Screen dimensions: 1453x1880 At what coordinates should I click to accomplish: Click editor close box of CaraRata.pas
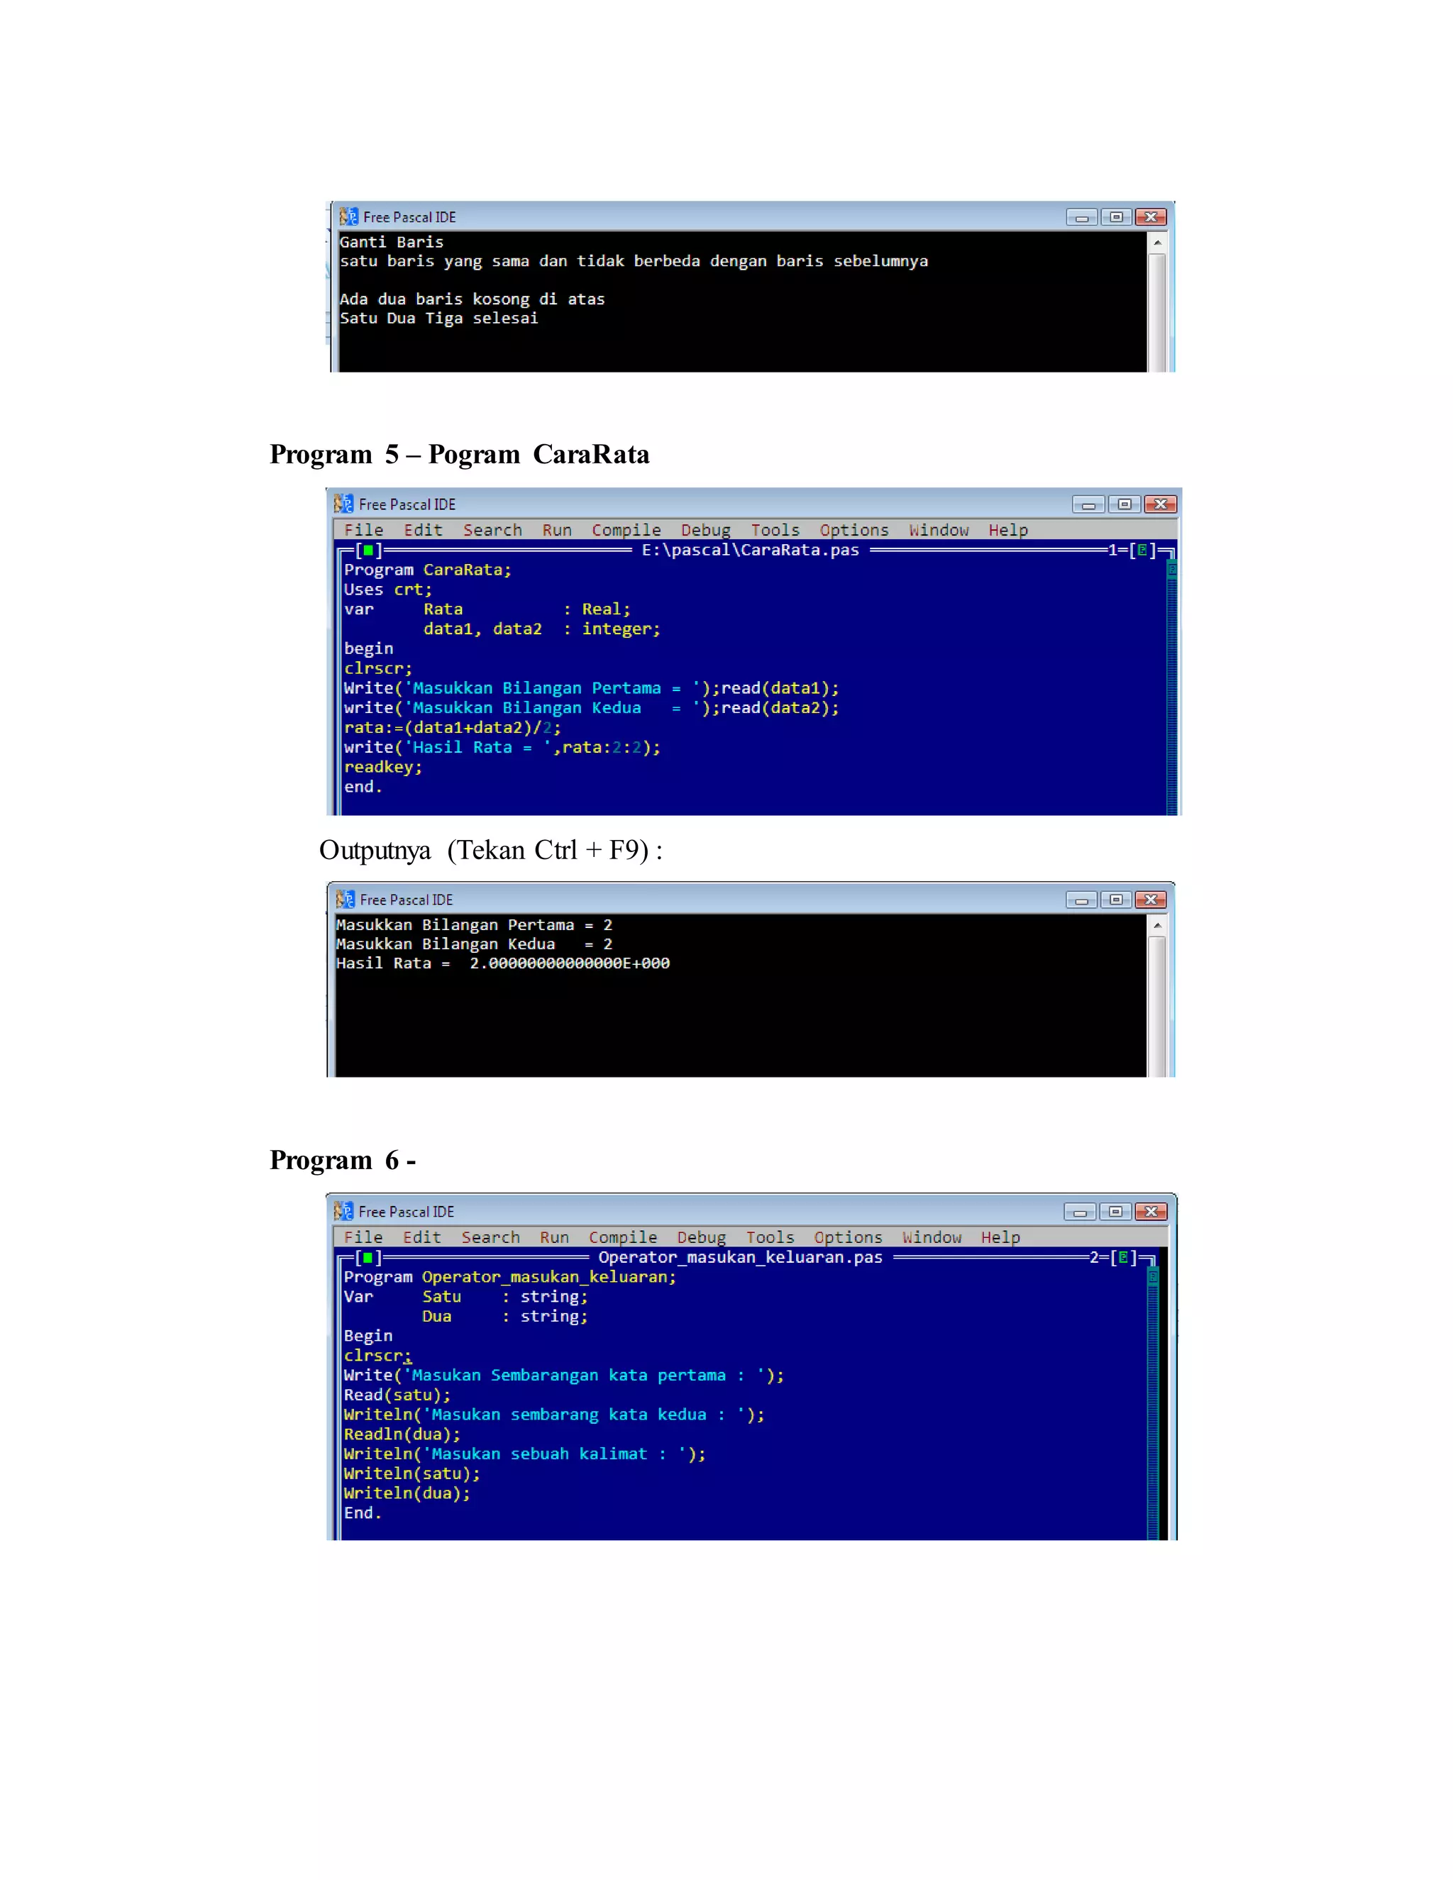[x=368, y=550]
